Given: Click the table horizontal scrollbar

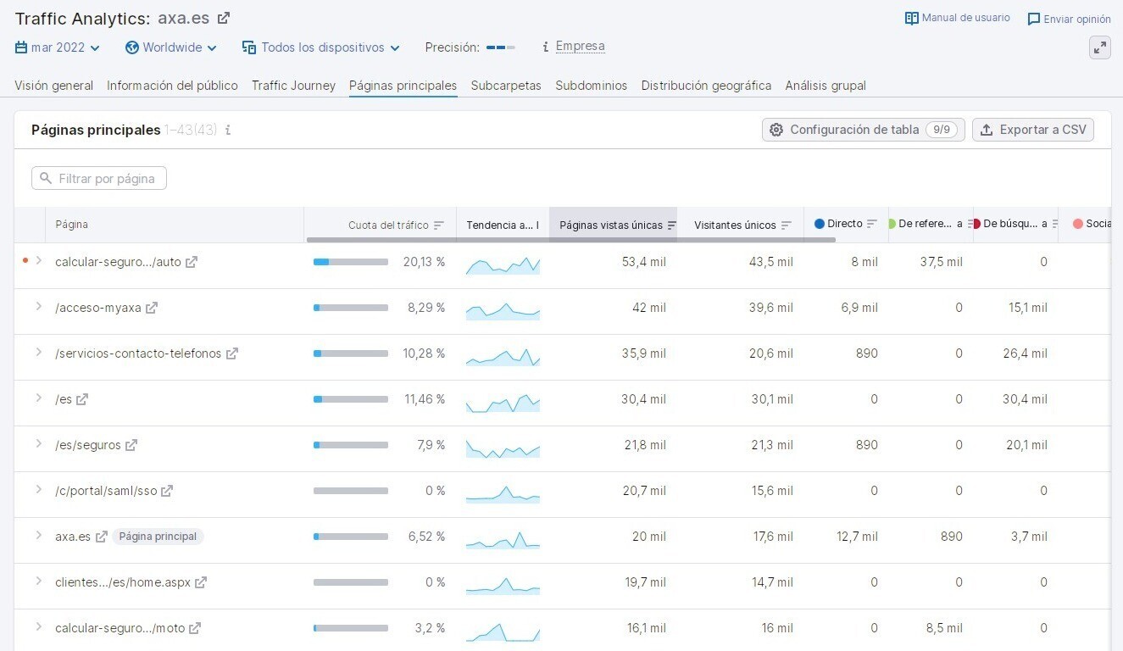Looking at the screenshot, I should 571,240.
